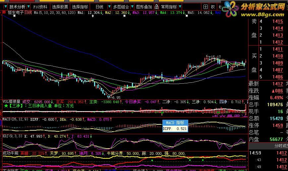Open the 分时成交 panel header
The height and width of the screenshot is (171, 288).
(281, 146)
